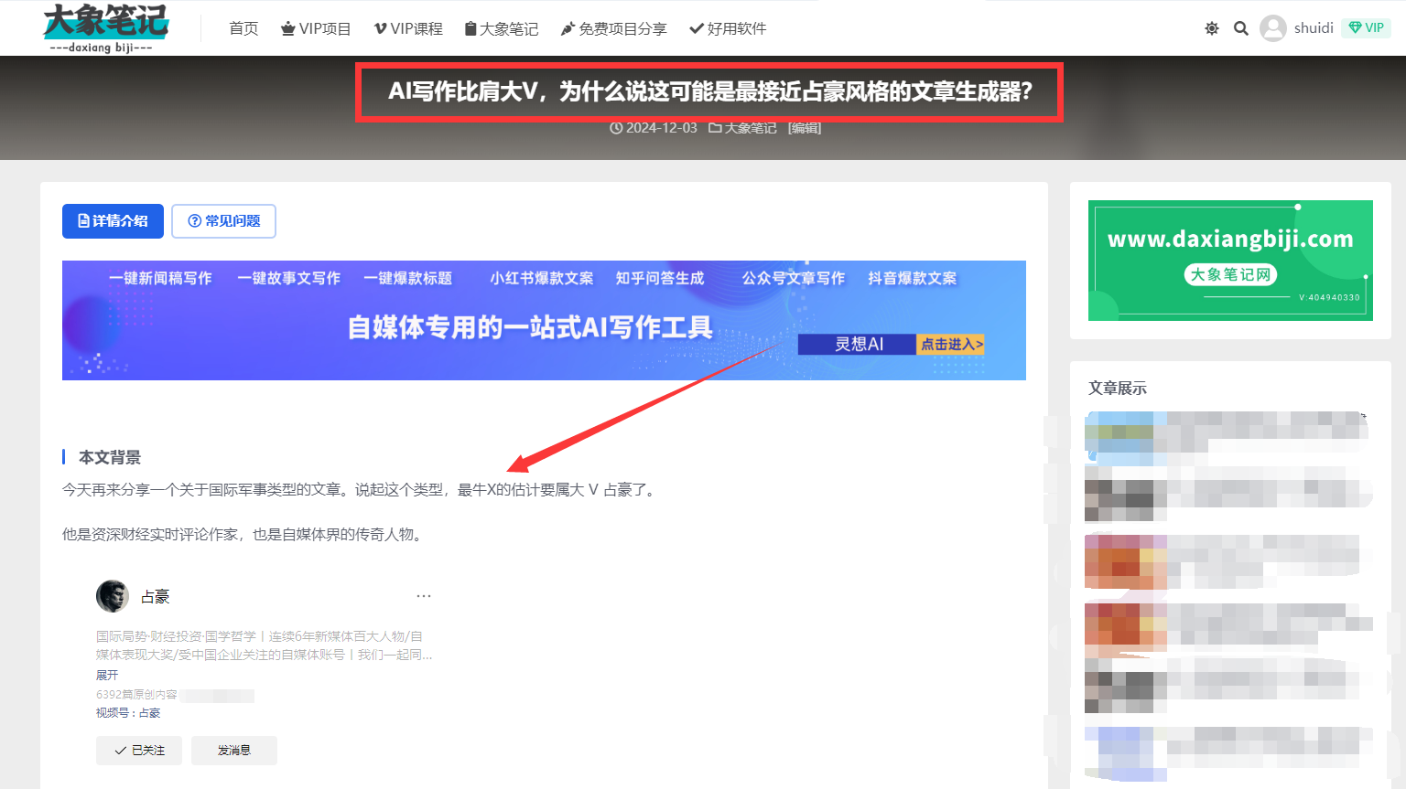Image resolution: width=1406 pixels, height=789 pixels.
Task: Click the 点击进入> banner button
Action: tap(951, 345)
